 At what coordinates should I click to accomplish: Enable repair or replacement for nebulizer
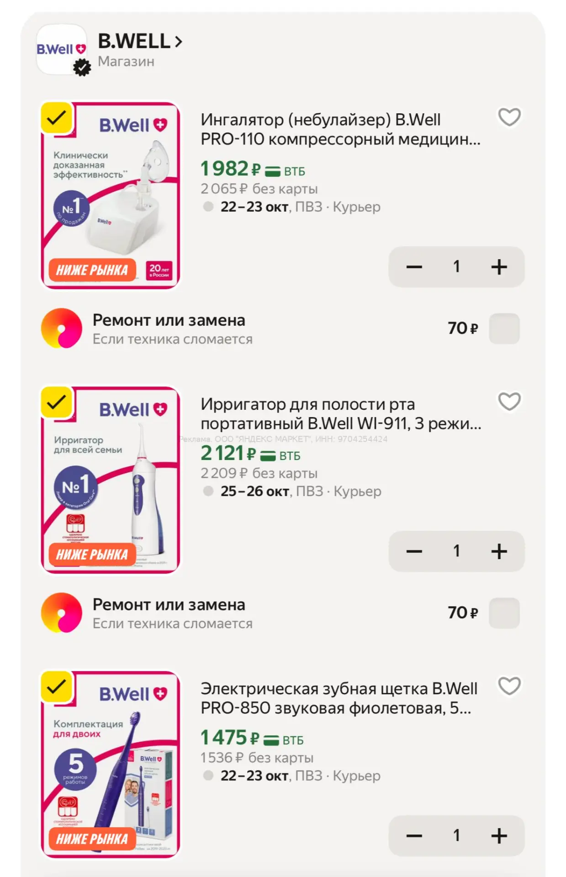click(x=504, y=328)
